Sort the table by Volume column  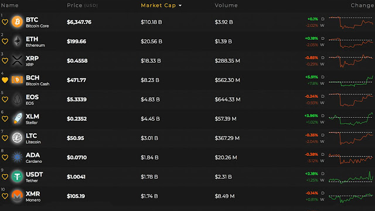(x=226, y=5)
